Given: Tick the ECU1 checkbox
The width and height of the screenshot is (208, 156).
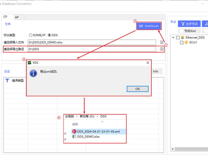Looking at the screenshot, I should (182, 42).
